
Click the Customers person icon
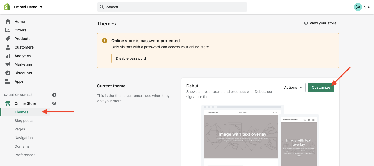coord(8,47)
